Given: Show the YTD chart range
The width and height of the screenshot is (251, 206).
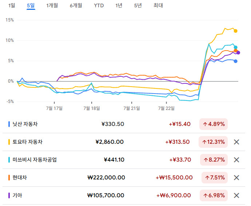Looking at the screenshot, I should (x=99, y=5).
